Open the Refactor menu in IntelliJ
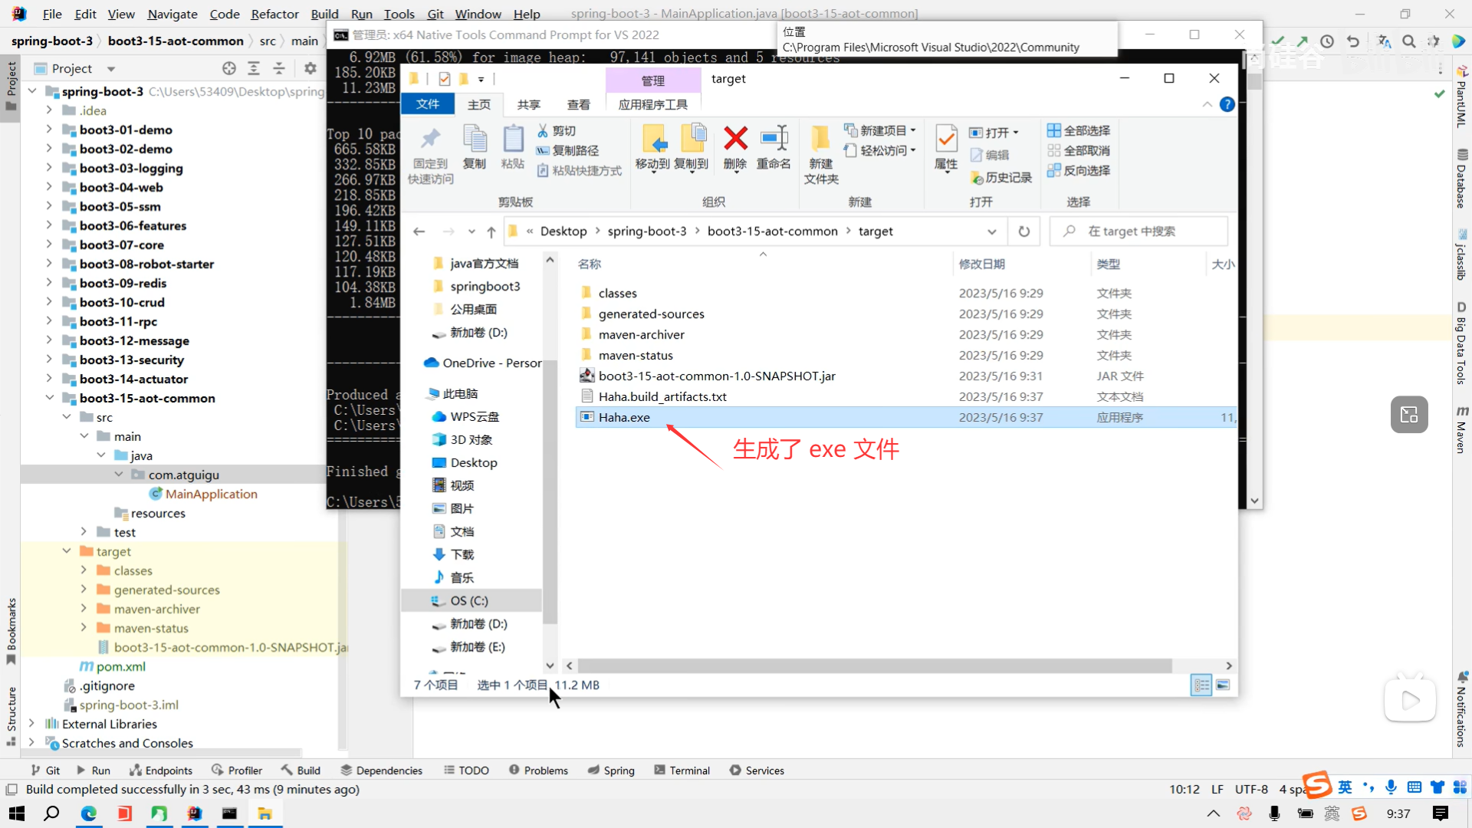This screenshot has width=1472, height=828. click(274, 14)
